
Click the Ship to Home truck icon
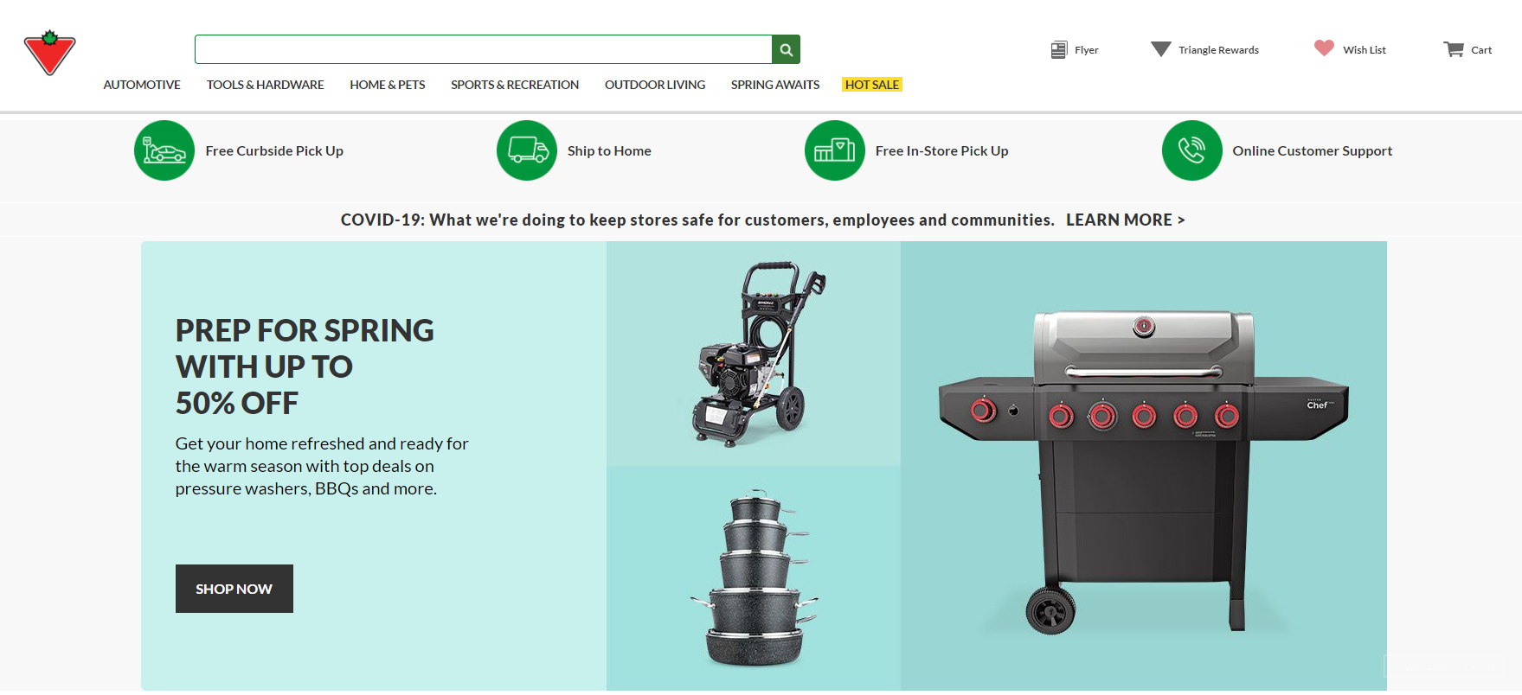pyautogui.click(x=527, y=150)
